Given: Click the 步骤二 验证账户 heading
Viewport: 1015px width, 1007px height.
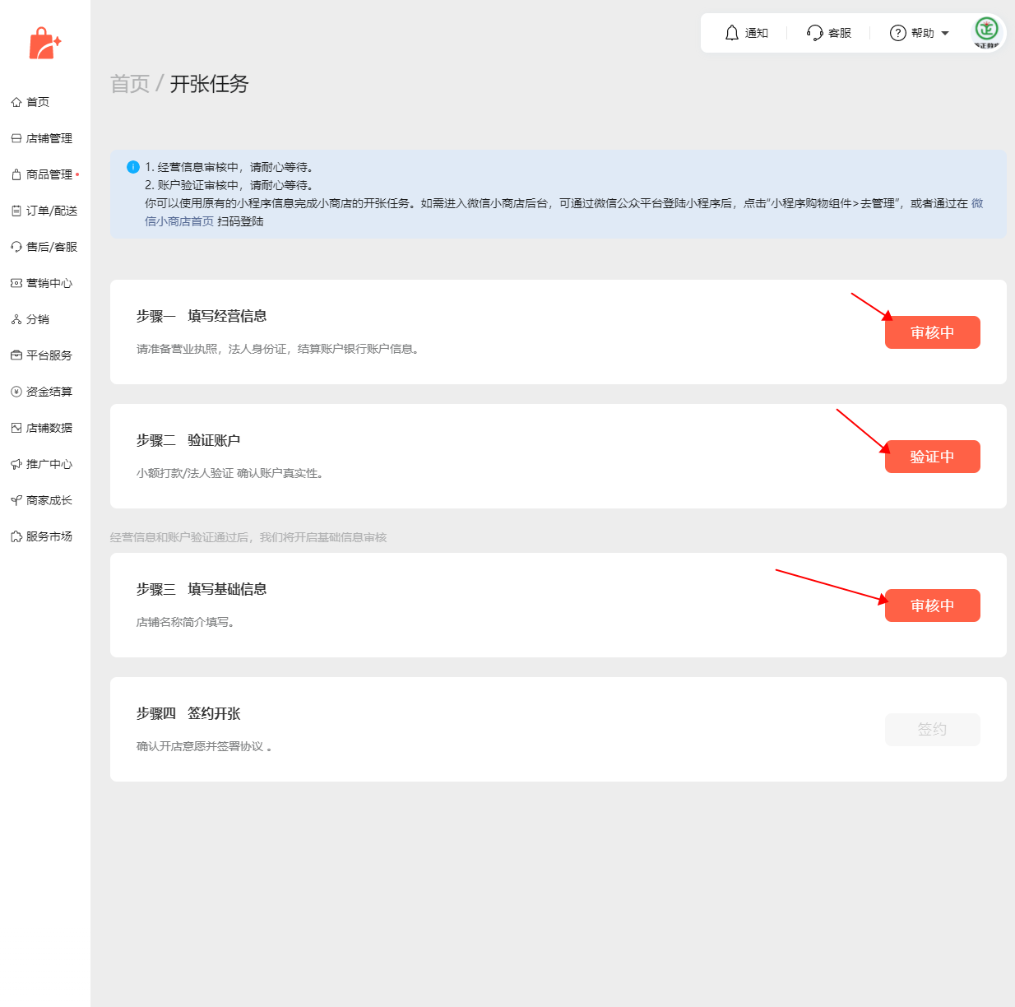Looking at the screenshot, I should (x=188, y=440).
